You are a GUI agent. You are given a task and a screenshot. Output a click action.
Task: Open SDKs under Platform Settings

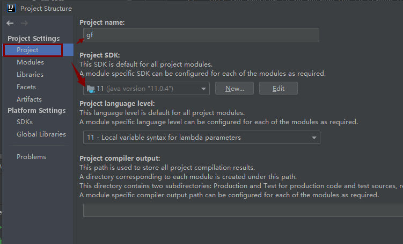(x=25, y=122)
